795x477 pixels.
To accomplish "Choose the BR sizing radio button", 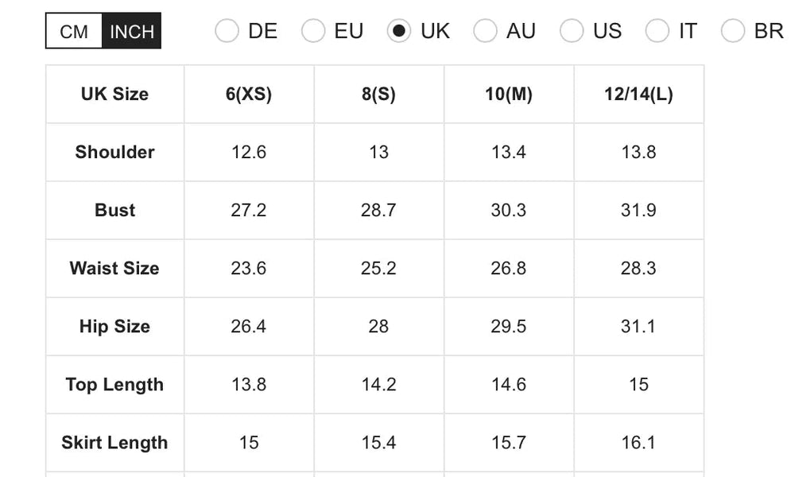I will click(x=733, y=31).
